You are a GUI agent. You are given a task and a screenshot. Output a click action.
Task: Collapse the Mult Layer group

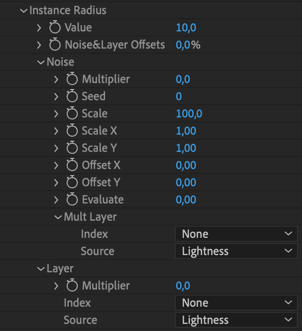pos(58,217)
